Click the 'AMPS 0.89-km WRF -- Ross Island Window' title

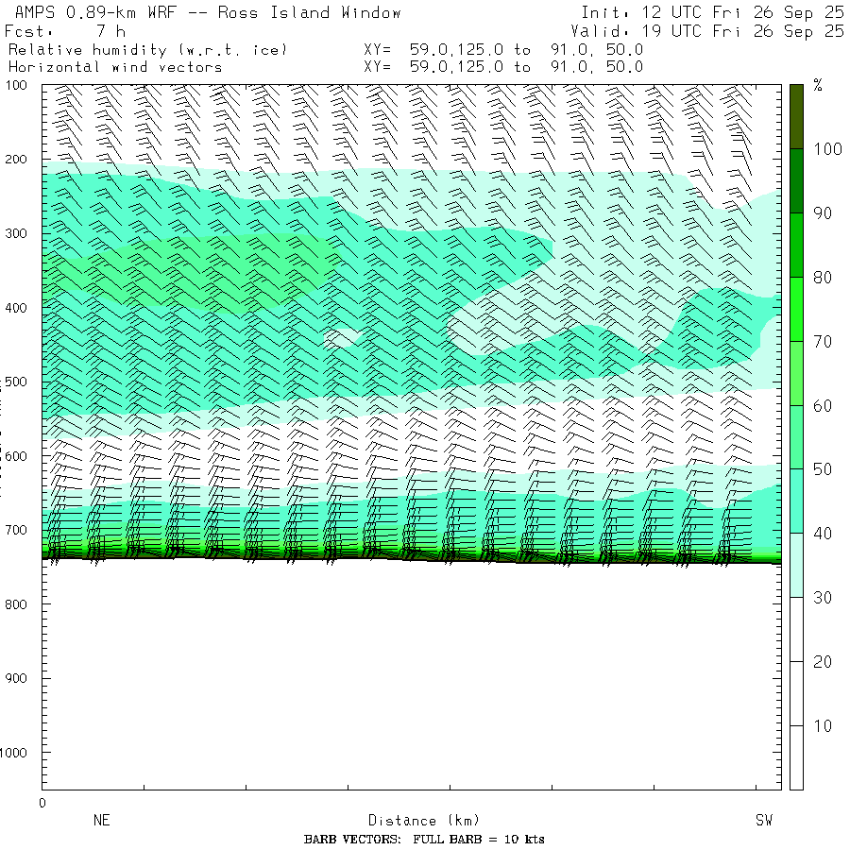(x=208, y=12)
